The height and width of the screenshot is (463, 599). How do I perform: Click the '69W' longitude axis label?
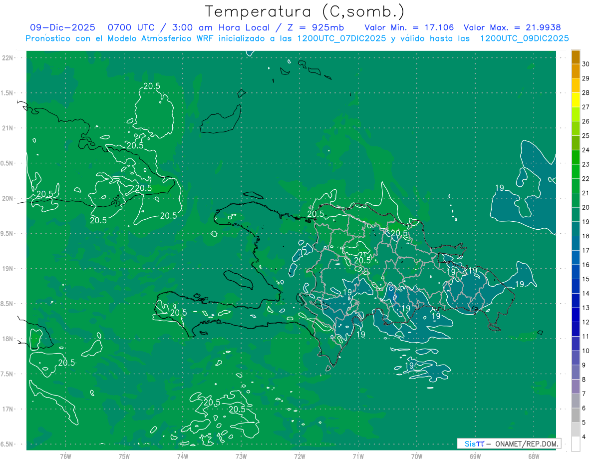[475, 457]
